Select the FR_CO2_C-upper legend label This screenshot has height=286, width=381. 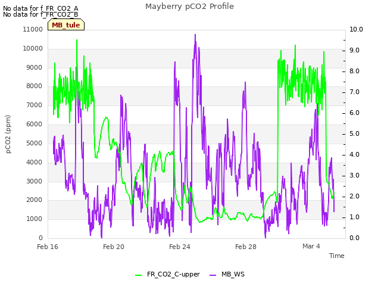coord(173,274)
